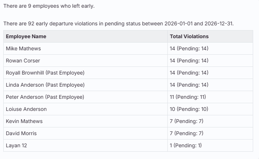This screenshot has height=159, width=259.
Task: Select the Rowan Corser name cell
Action: 85,61
